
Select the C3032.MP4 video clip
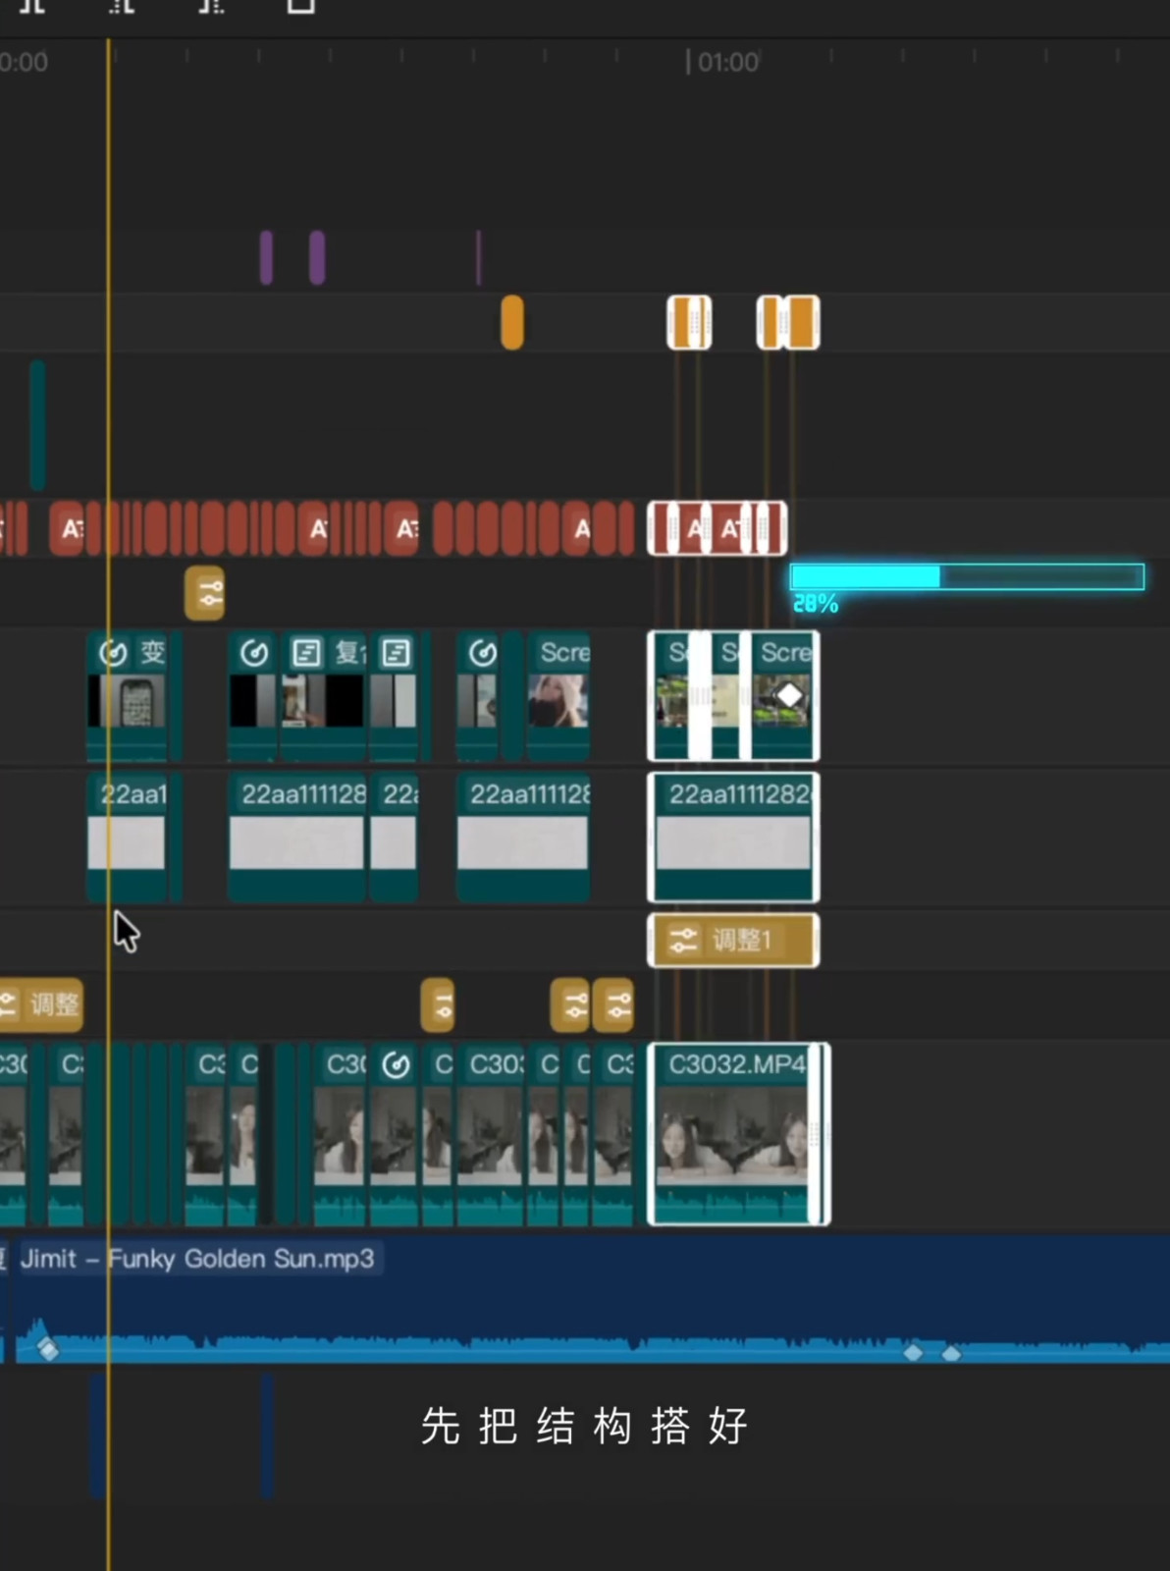[x=734, y=1134]
